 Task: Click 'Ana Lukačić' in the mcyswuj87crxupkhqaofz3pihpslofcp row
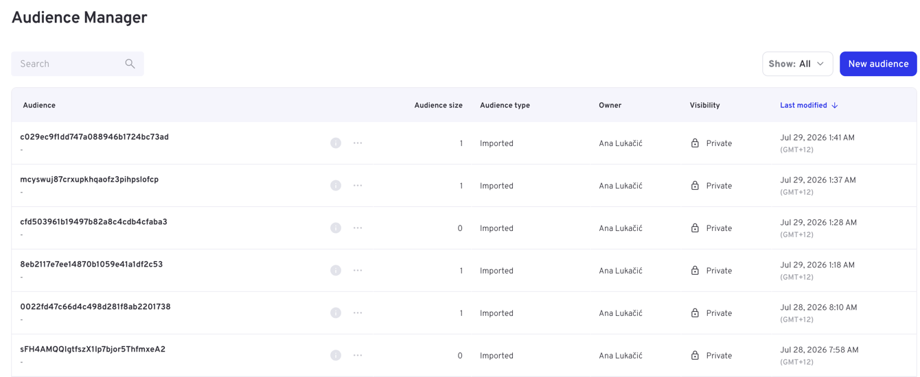(621, 186)
